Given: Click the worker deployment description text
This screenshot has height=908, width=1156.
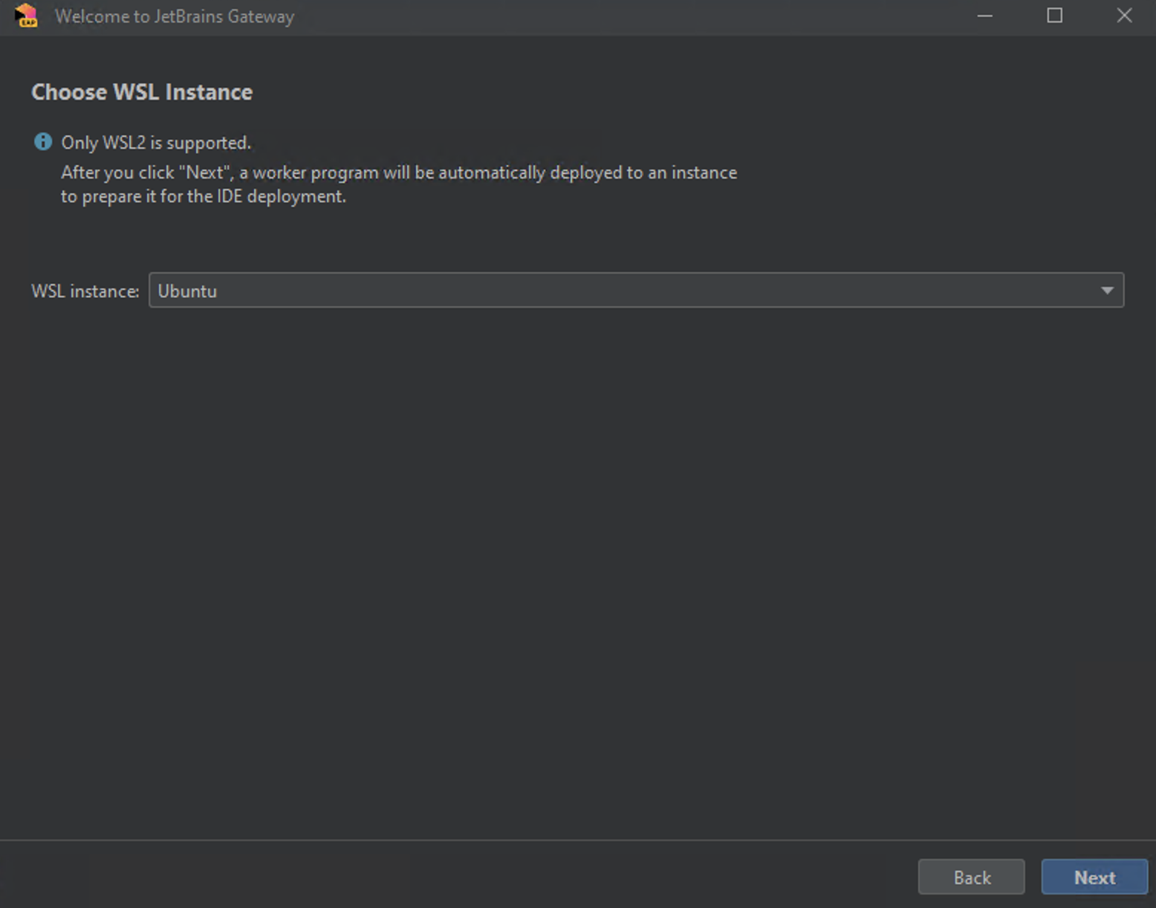Looking at the screenshot, I should 398,184.
